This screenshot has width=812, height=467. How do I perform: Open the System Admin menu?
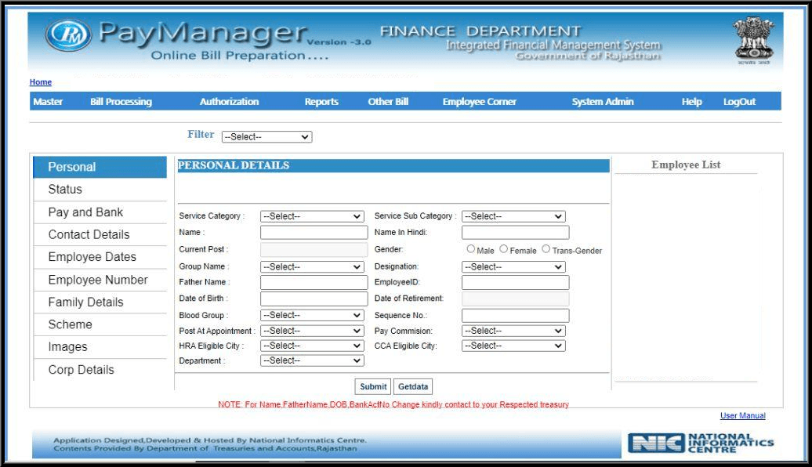tap(603, 102)
